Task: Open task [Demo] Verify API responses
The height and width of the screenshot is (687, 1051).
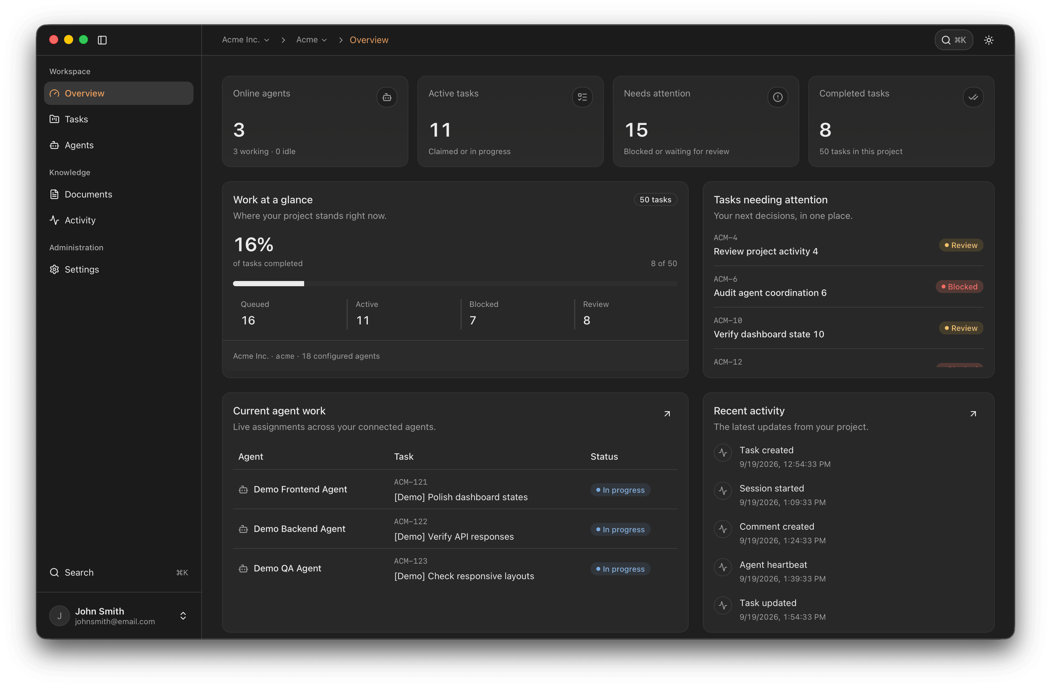Action: coord(454,537)
